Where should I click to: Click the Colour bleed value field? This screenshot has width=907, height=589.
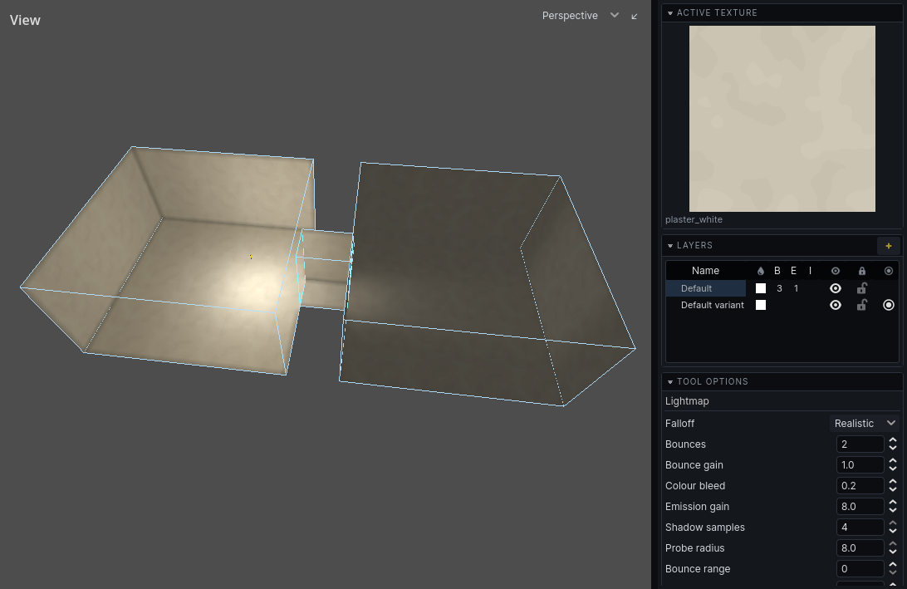(860, 486)
